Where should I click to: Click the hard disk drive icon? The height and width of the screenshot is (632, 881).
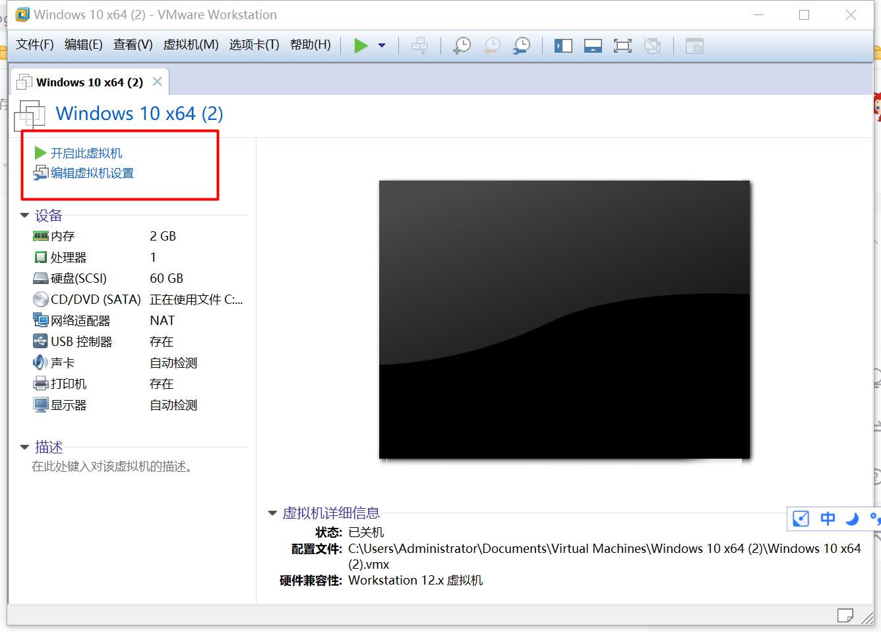41,279
